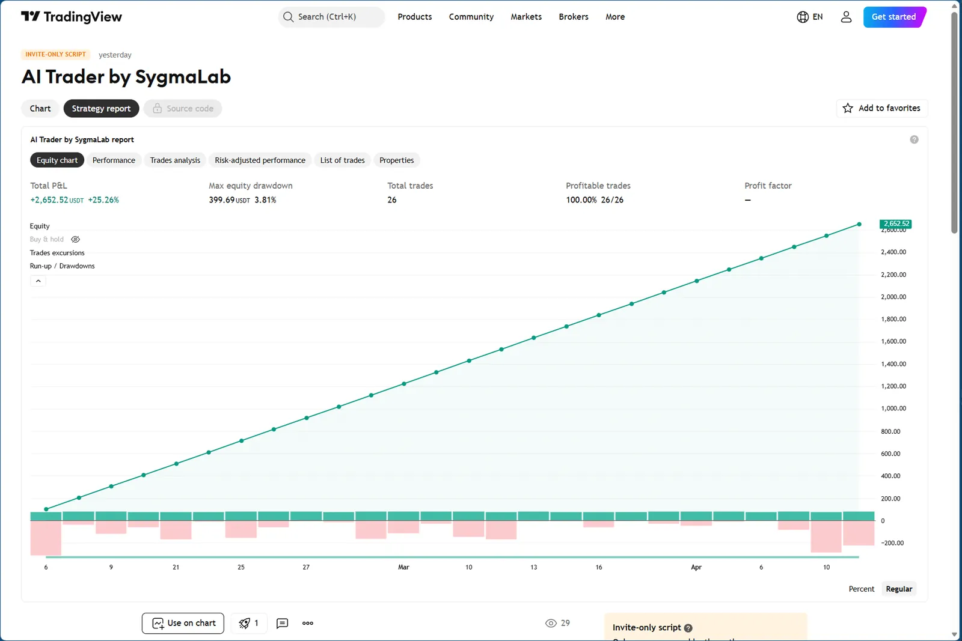The image size is (962, 641).
Task: Open the user profile icon
Action: (x=846, y=17)
